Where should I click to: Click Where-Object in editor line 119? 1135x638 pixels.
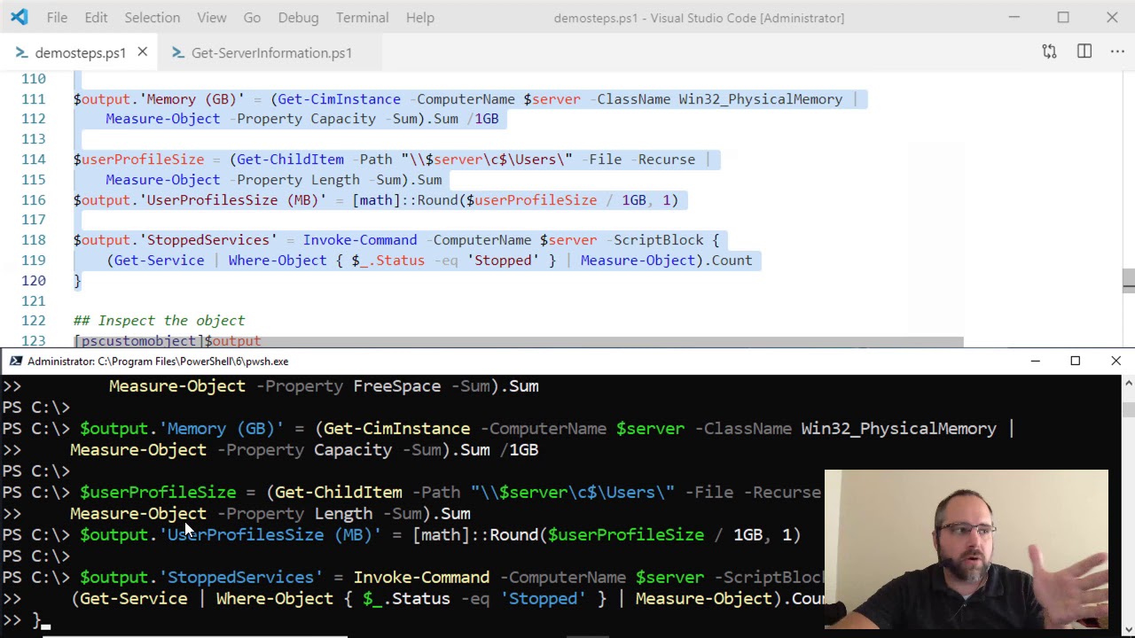278,261
